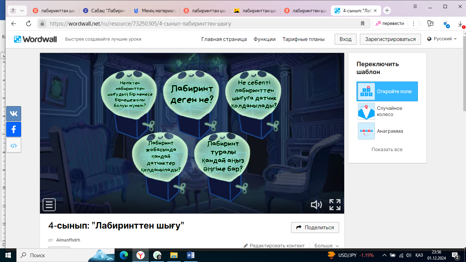The image size is (466, 262).
Task: Click the USD/JPY currency widget
Action: 351,255
